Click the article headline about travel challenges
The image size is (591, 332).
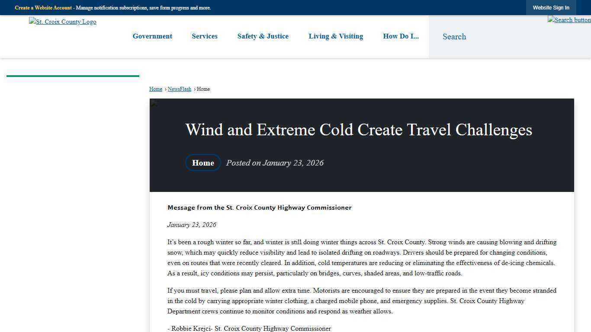pyautogui.click(x=358, y=130)
